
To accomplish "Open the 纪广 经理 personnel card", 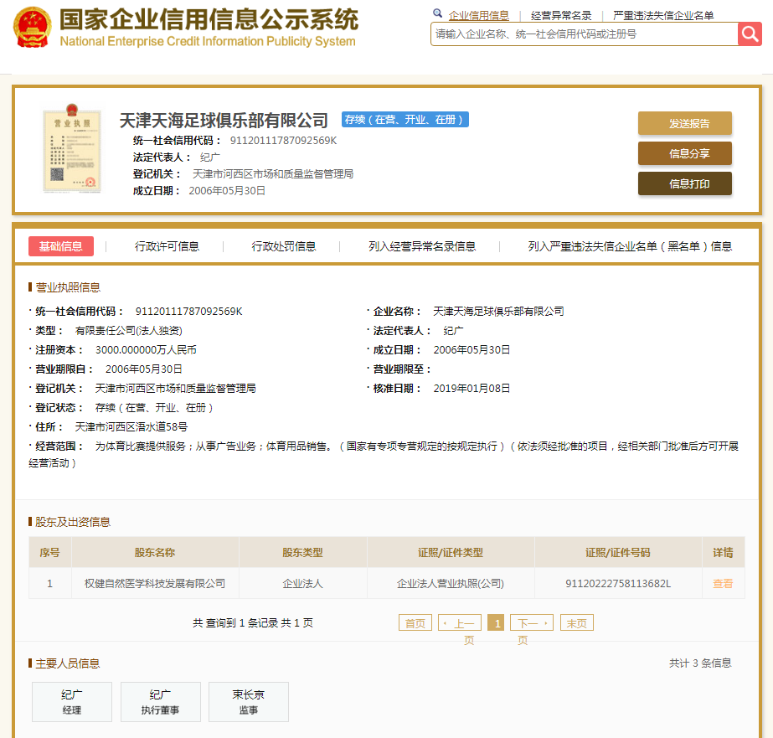I will (x=72, y=701).
